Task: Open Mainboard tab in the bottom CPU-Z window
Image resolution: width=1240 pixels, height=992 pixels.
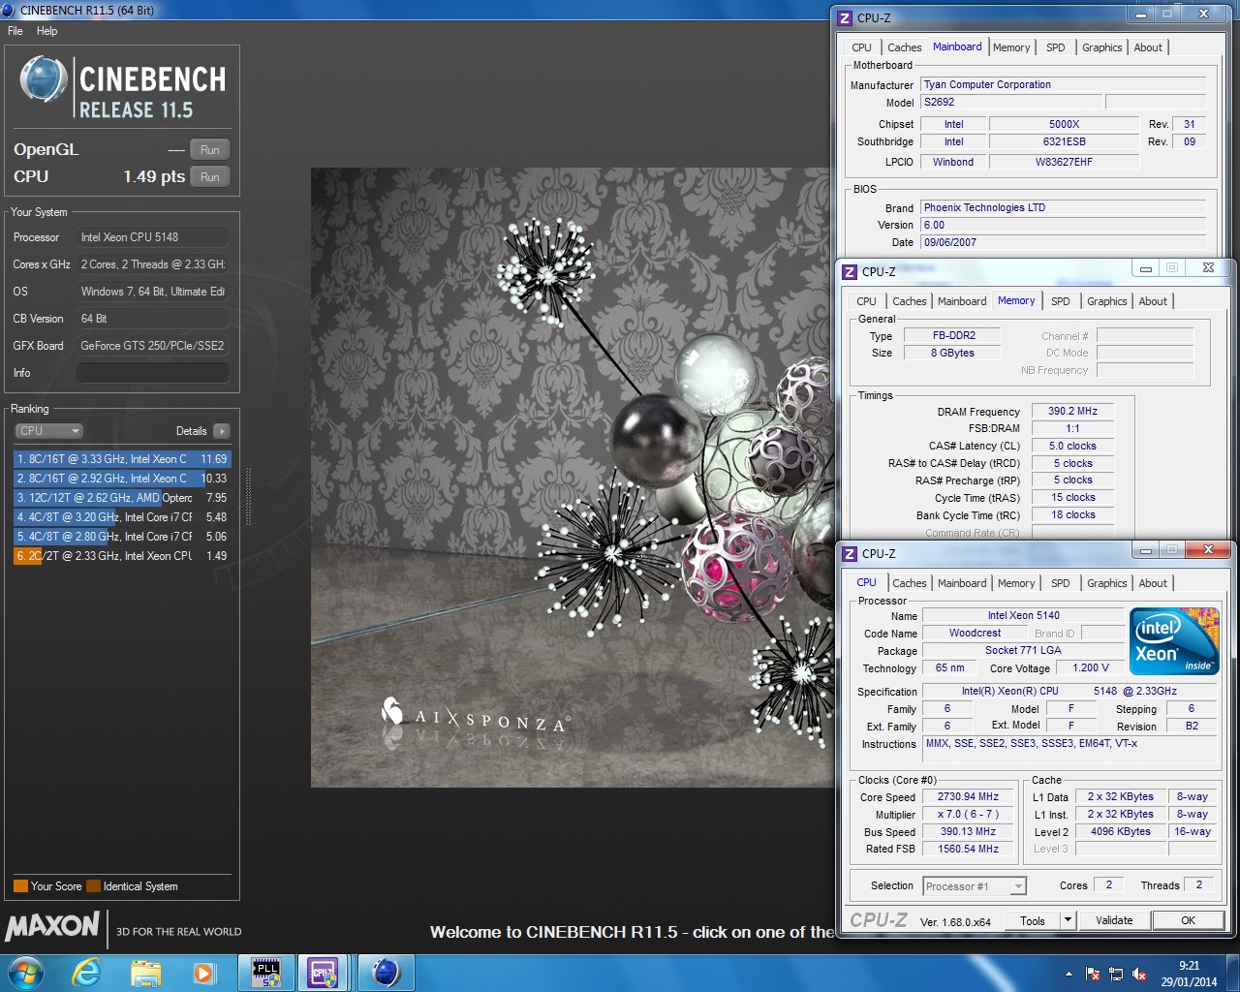Action: pos(962,583)
